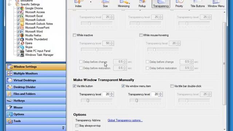Click the Mozilla Firefox icon in tree
This screenshot has height=131, width=233.
pos(22,35)
